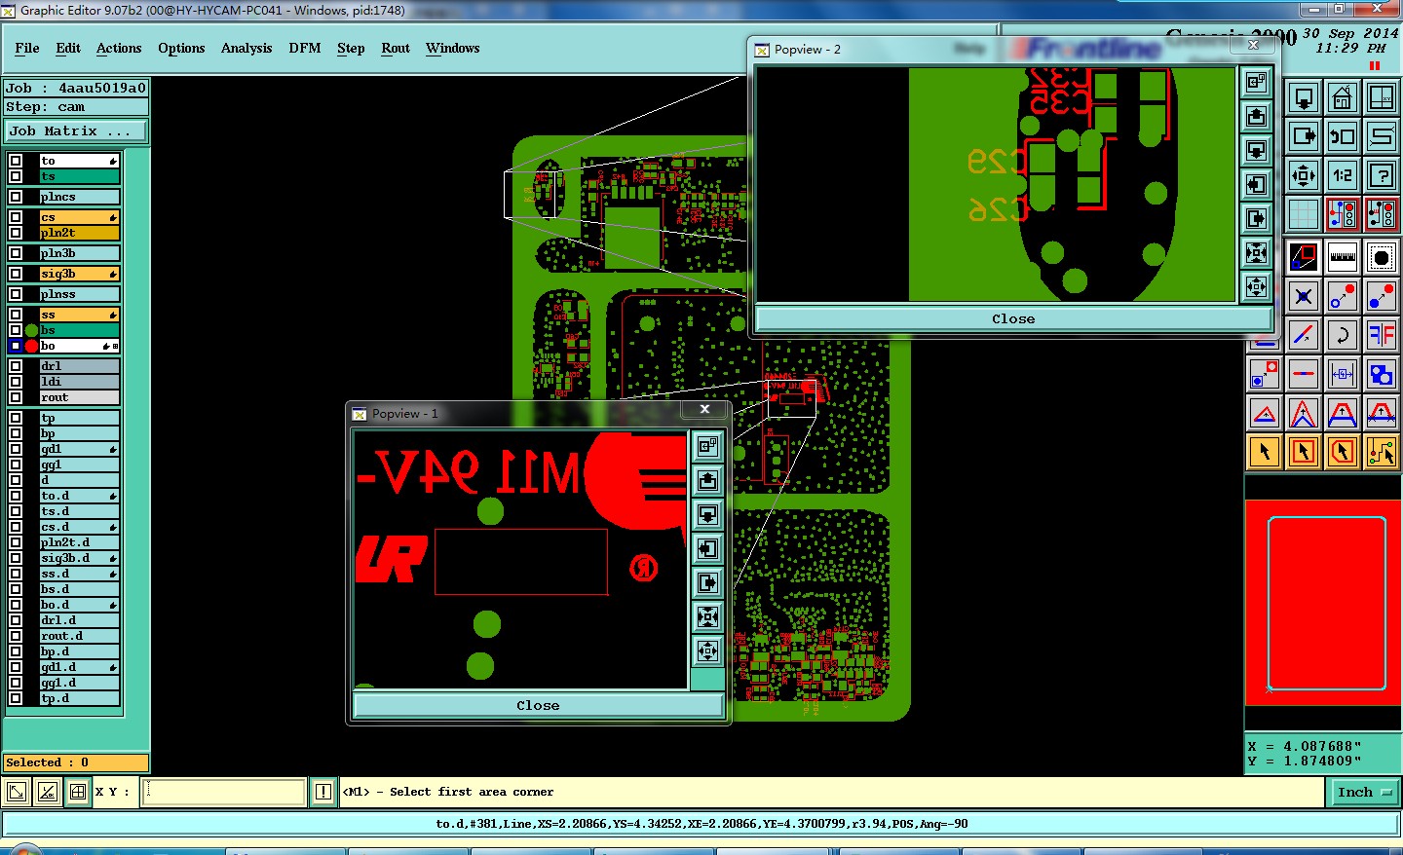Click the pan-right arrow icon in the right toolbar

[1304, 136]
